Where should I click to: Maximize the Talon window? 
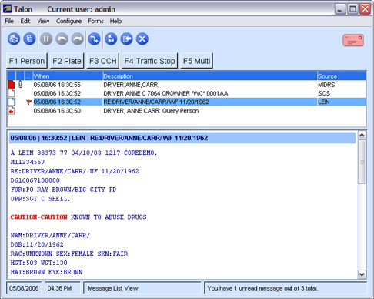(352, 9)
